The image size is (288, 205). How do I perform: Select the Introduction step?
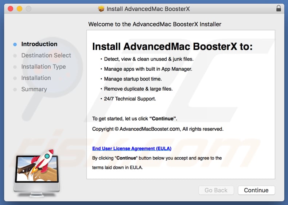point(39,44)
